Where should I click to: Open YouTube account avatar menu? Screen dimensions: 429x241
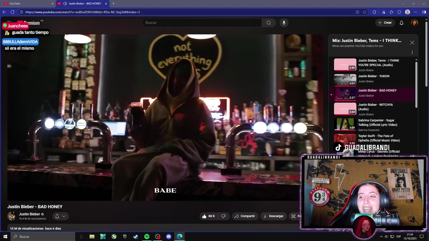415,23
